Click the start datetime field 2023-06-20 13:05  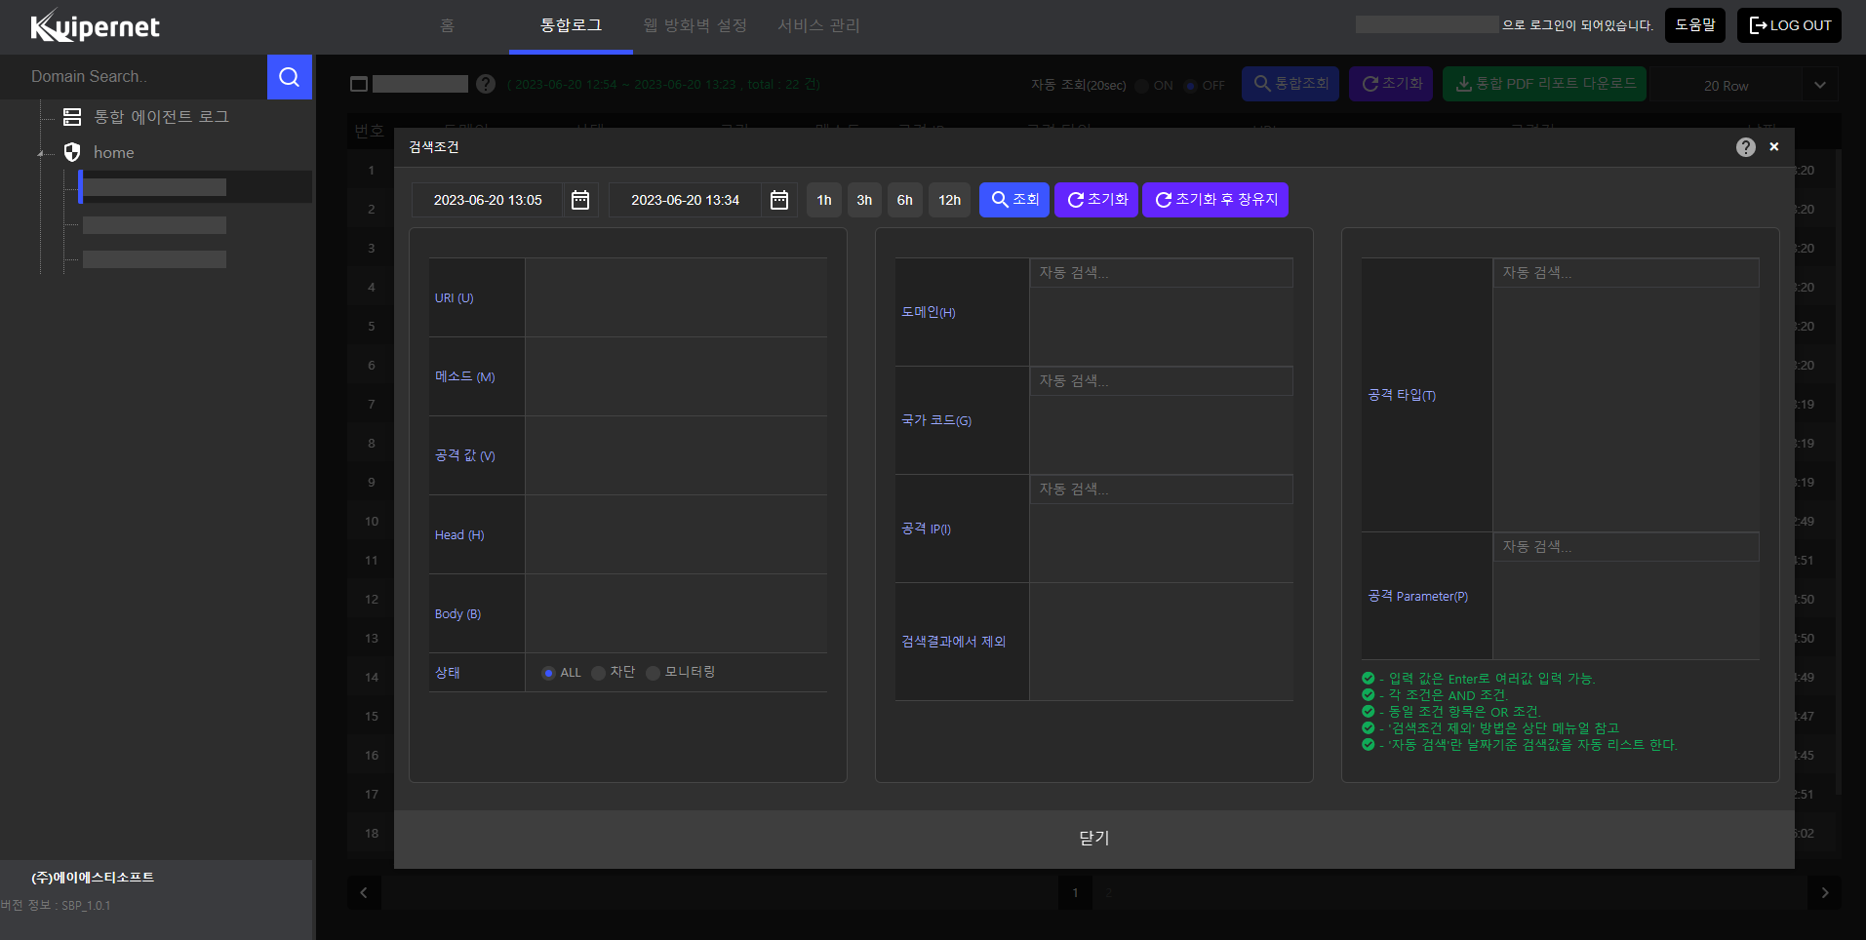pos(488,200)
